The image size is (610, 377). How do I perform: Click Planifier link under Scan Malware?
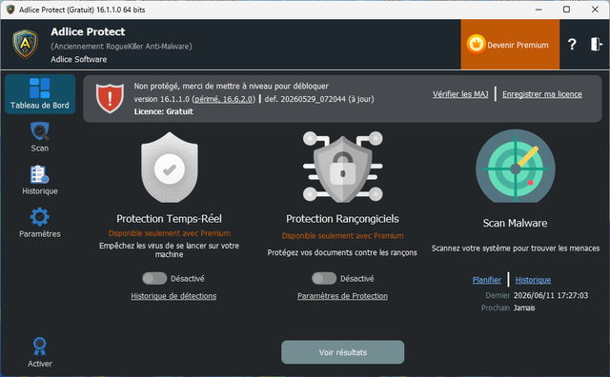click(487, 280)
